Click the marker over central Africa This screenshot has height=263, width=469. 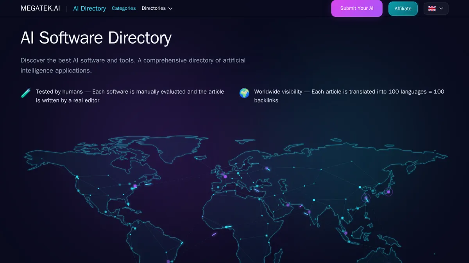pos(226,227)
